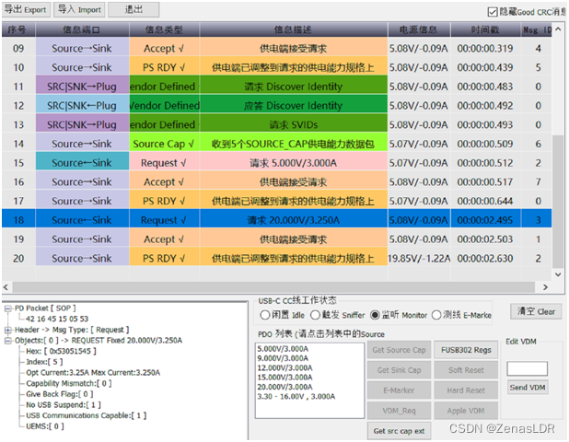Click the Import button
Image resolution: width=569 pixels, height=442 pixels.
coord(79,10)
